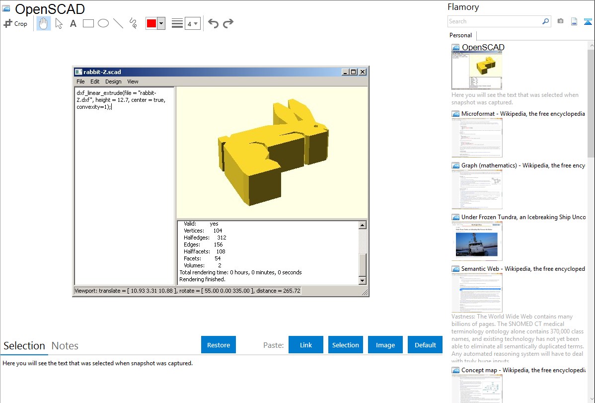Pick the rectangle shape tool
This screenshot has height=403, width=595.
point(88,23)
